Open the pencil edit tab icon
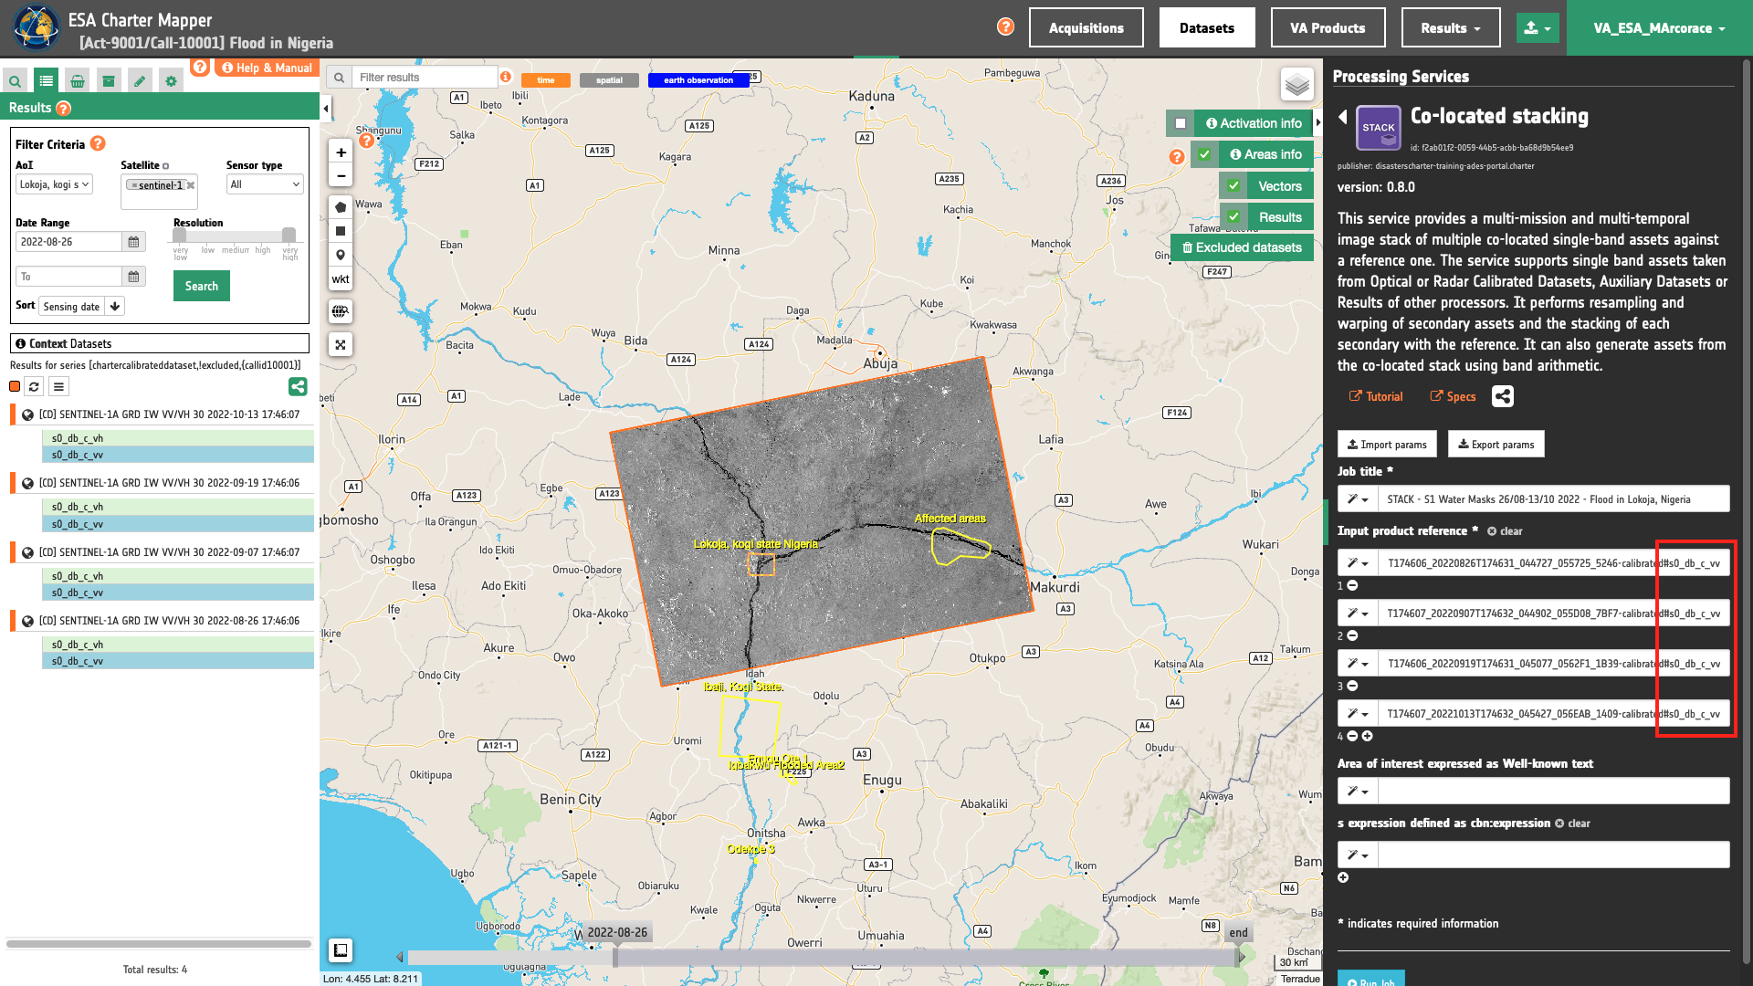 (x=140, y=81)
